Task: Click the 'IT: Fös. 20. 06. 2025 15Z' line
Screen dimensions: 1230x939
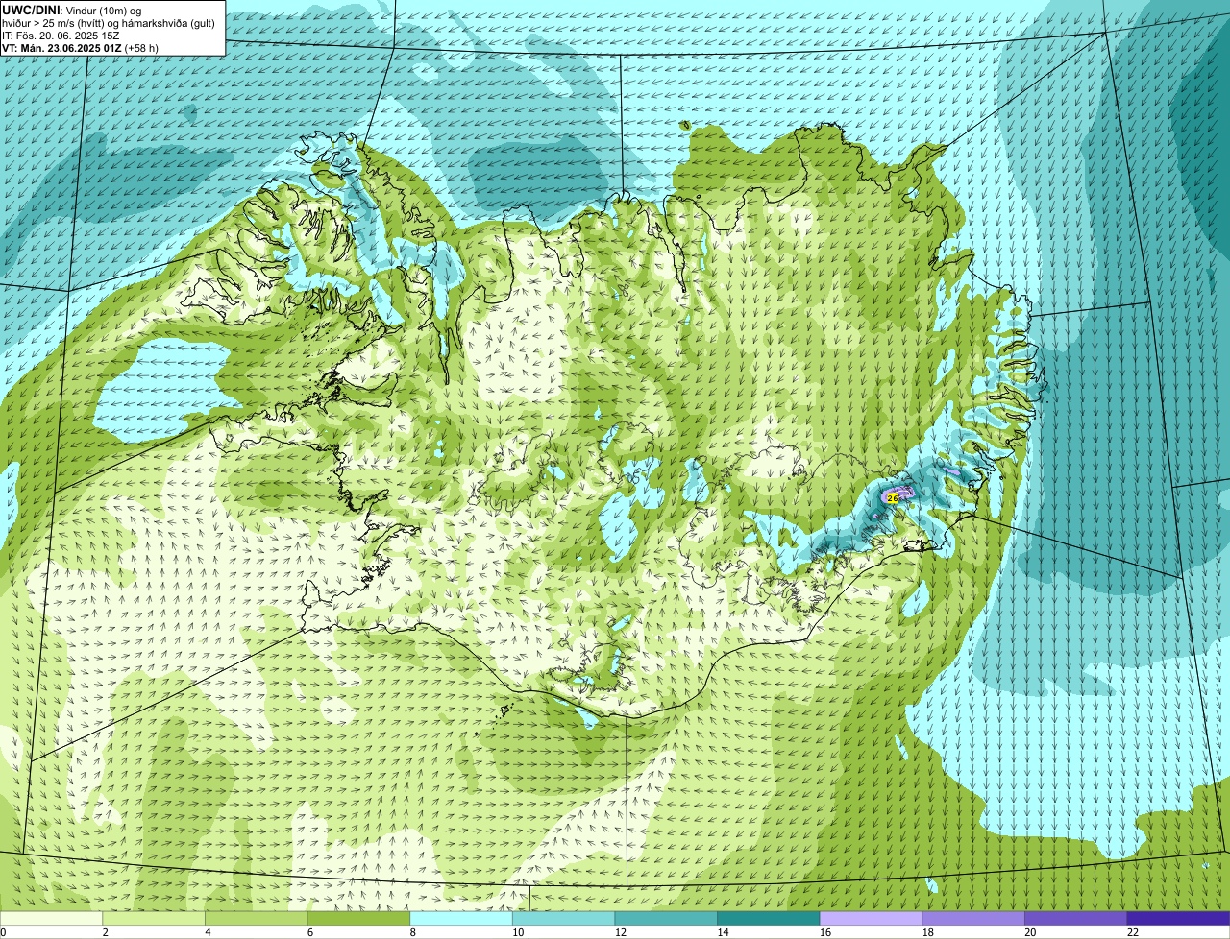Action: pos(61,36)
